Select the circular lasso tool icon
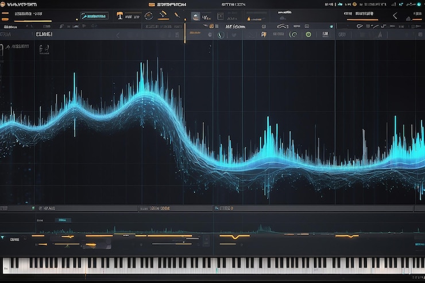This screenshot has height=283, width=425. tap(149, 16)
